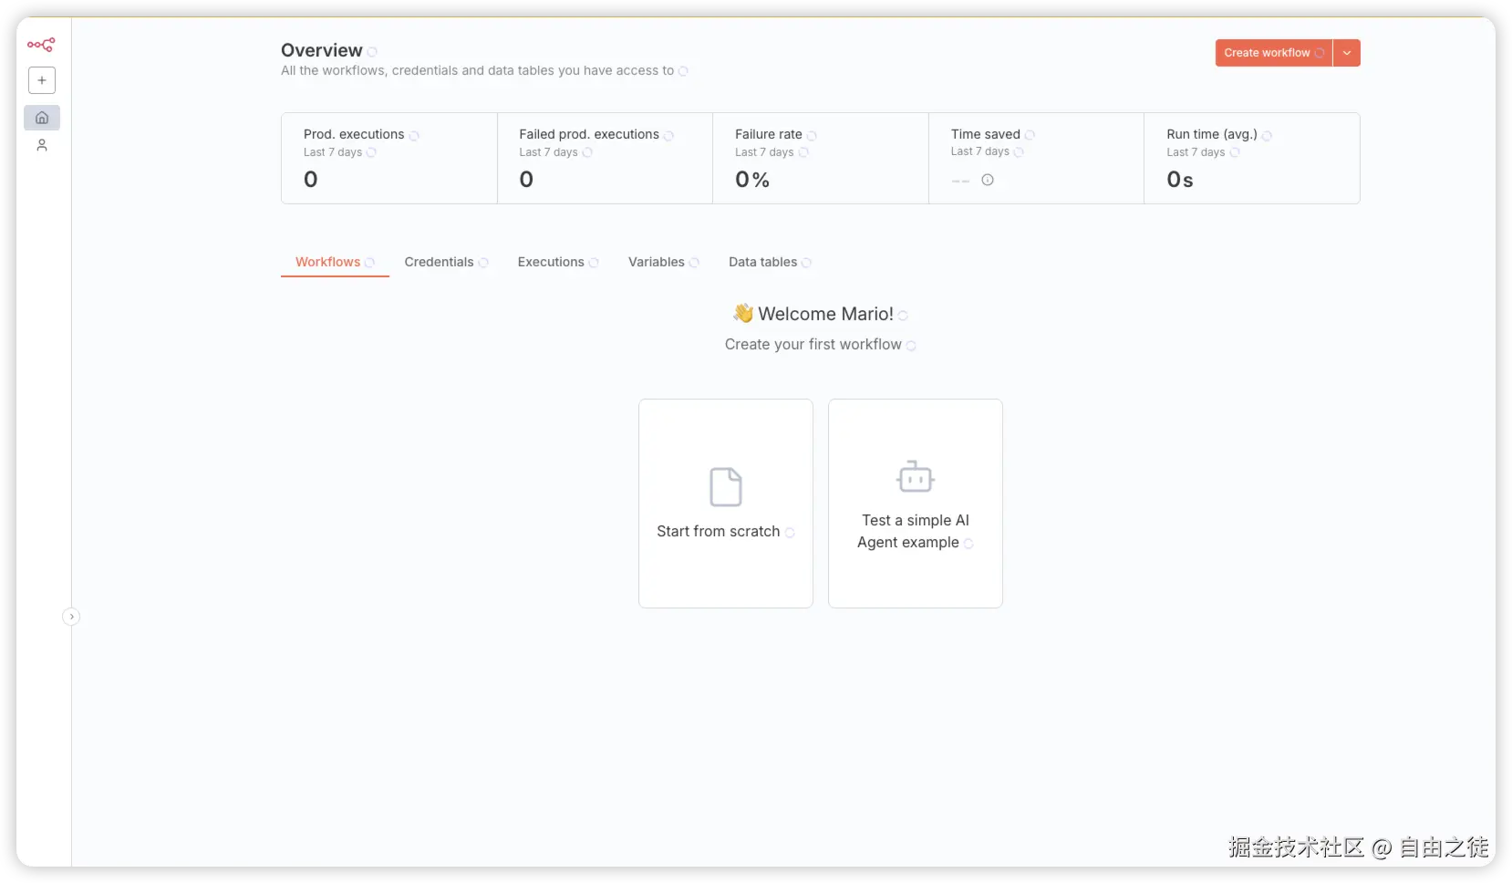Select the Start from scratch card
Image resolution: width=1512 pixels, height=883 pixels.
click(726, 504)
